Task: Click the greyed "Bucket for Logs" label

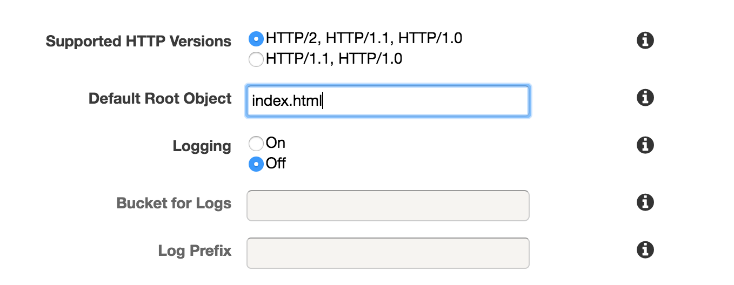Action: pos(174,203)
